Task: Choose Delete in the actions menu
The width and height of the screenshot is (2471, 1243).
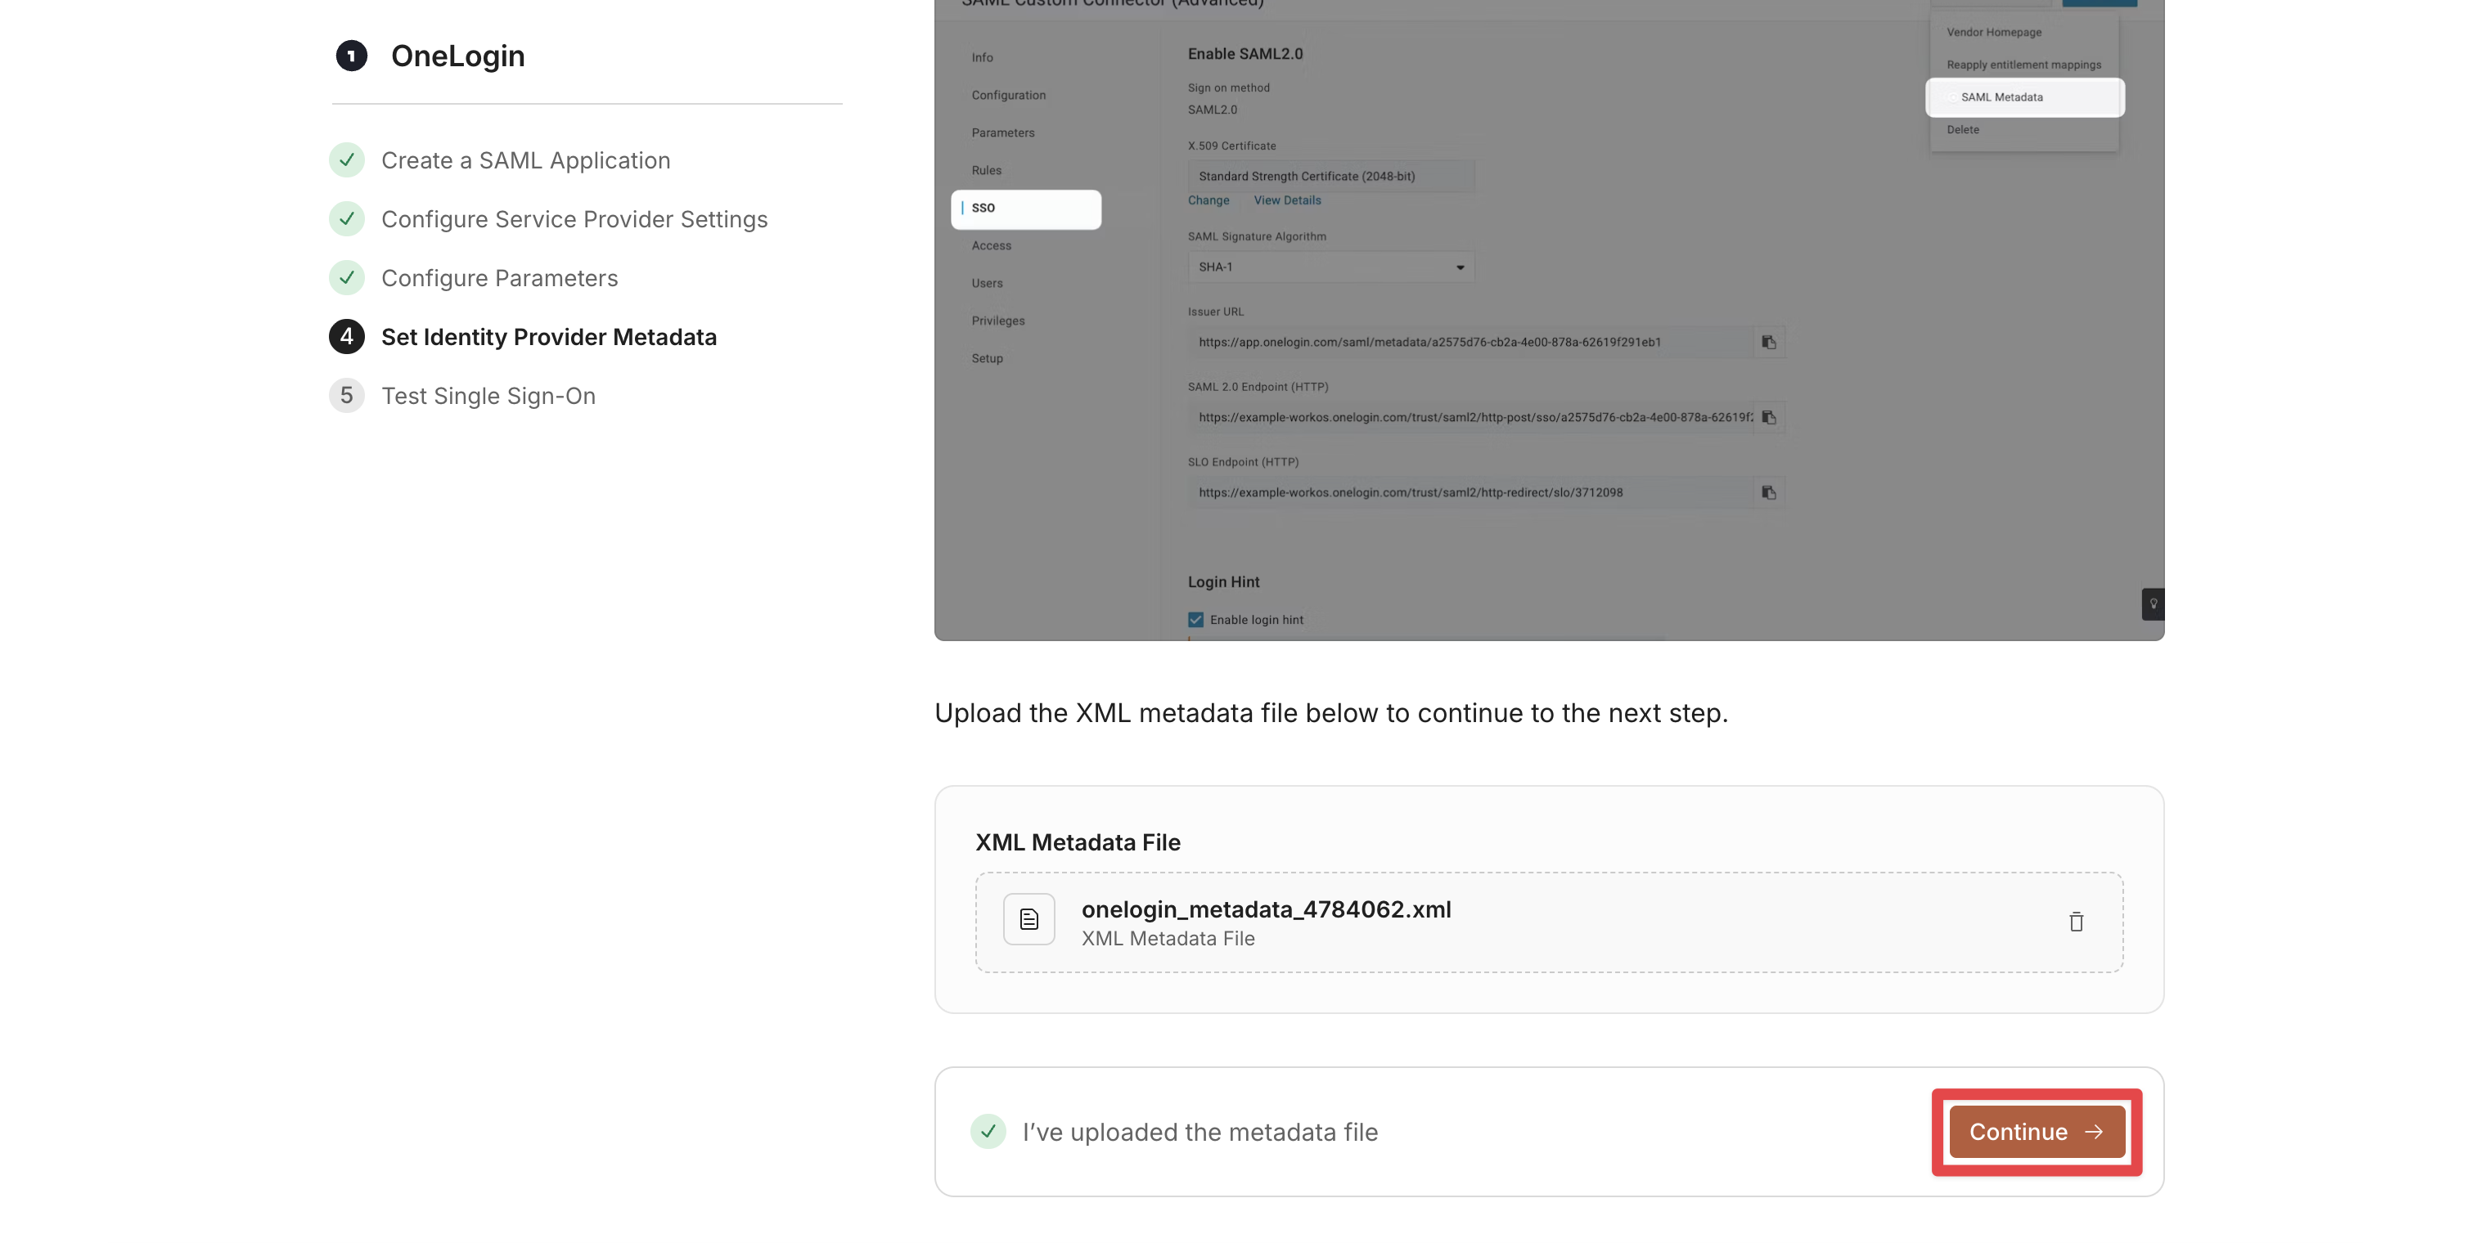Action: pyautogui.click(x=1961, y=130)
